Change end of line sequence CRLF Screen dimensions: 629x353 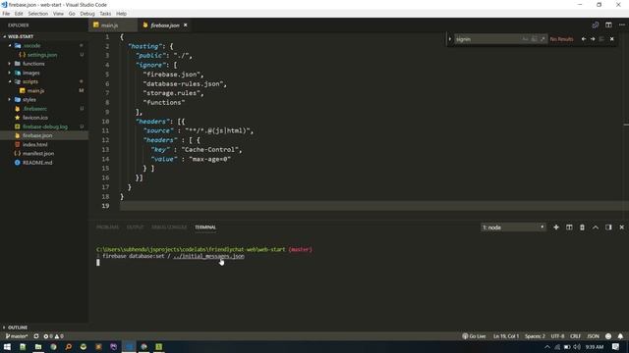tap(575, 336)
